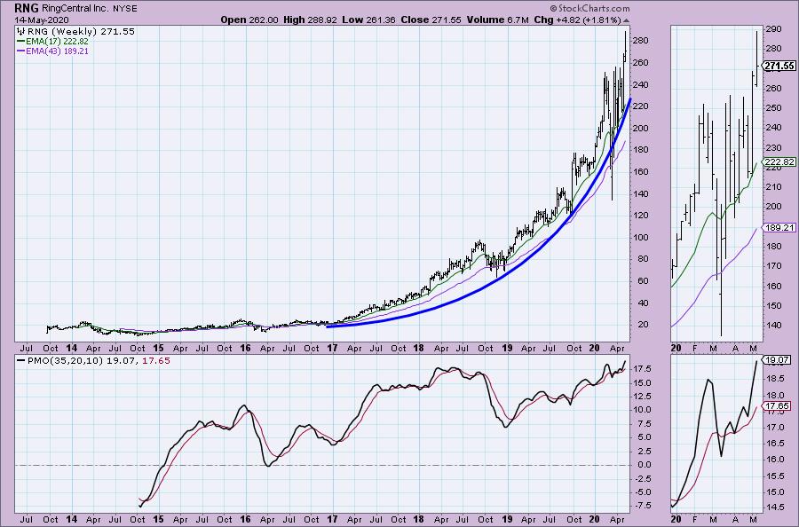Click the 150 label on zoom panel axis
Image resolution: width=799 pixels, height=527 pixels.
coord(773,305)
